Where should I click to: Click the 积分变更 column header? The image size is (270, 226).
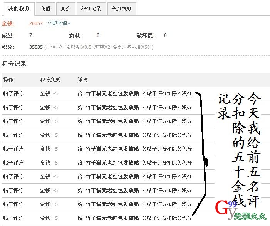click(x=50, y=80)
